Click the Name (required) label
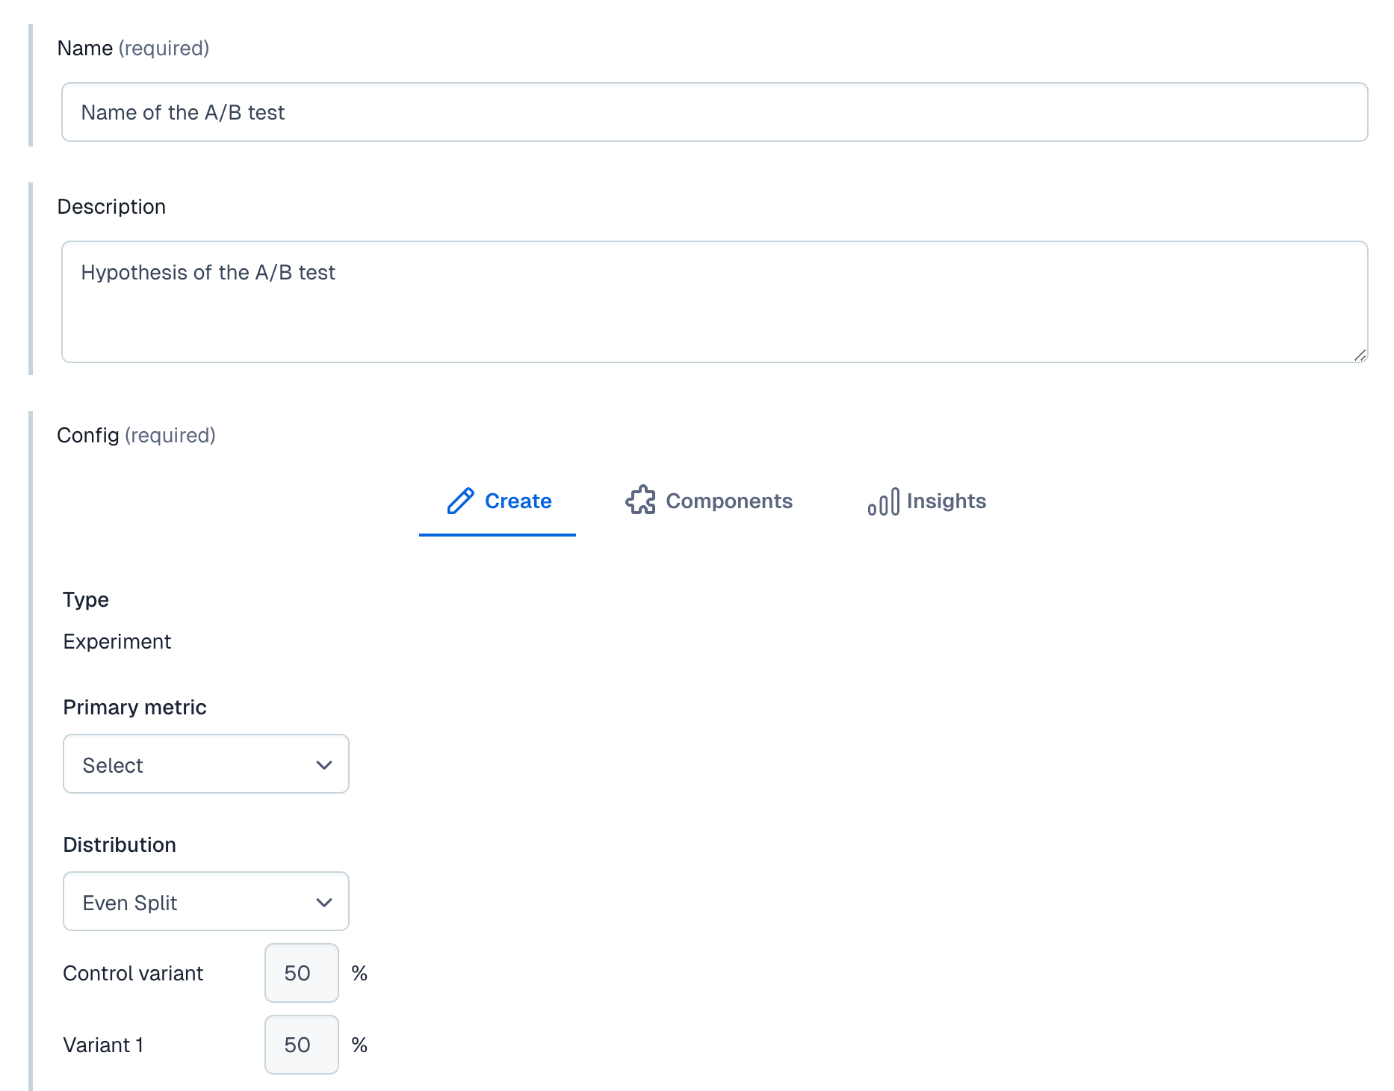This screenshot has height=1091, width=1394. [133, 49]
